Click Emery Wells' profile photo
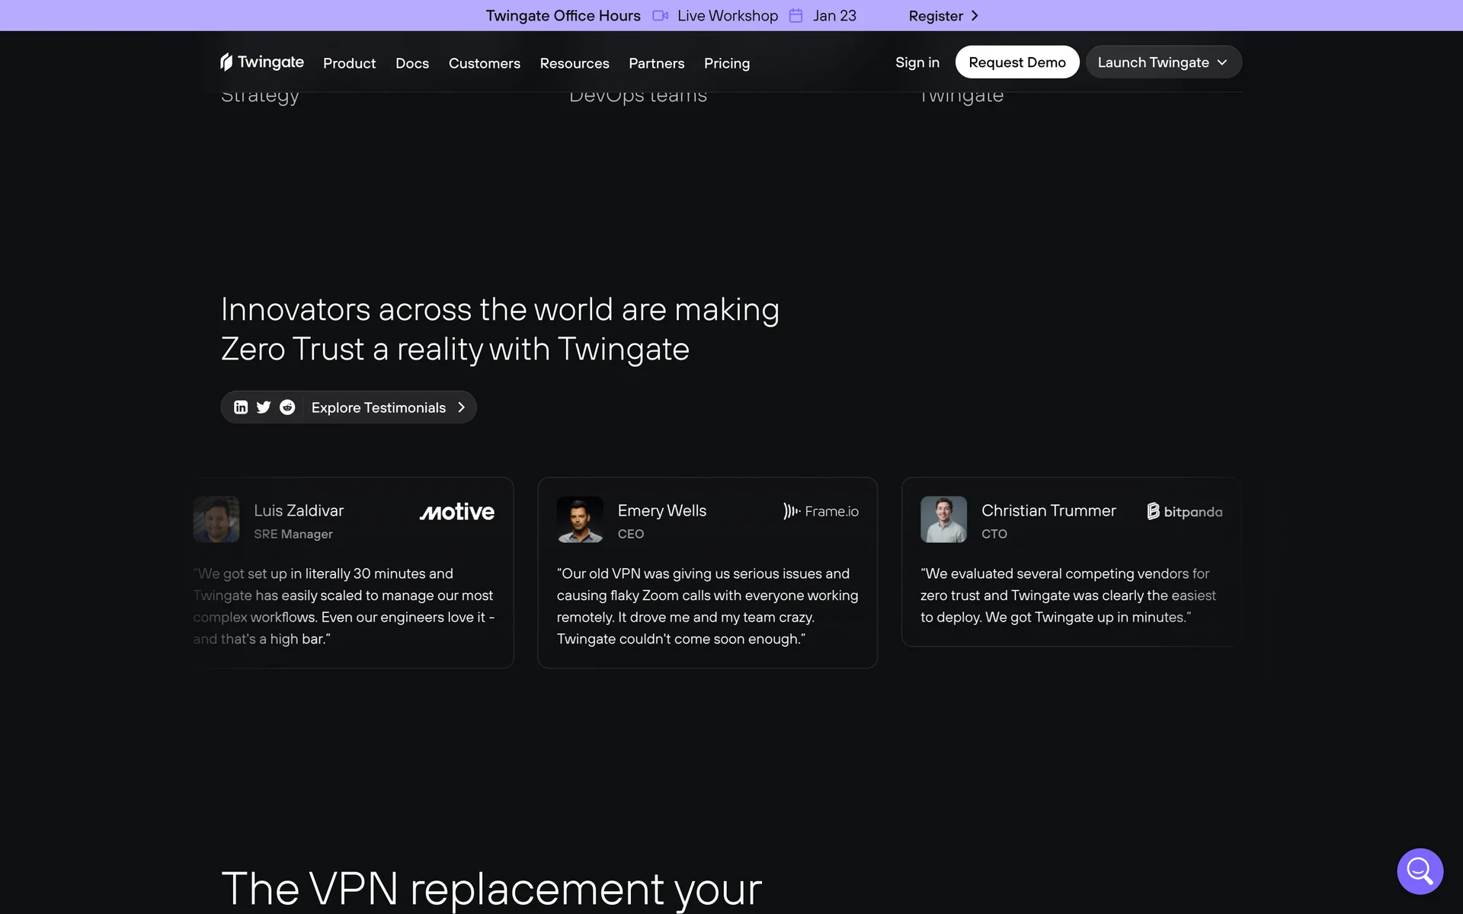The image size is (1463, 914). (580, 519)
